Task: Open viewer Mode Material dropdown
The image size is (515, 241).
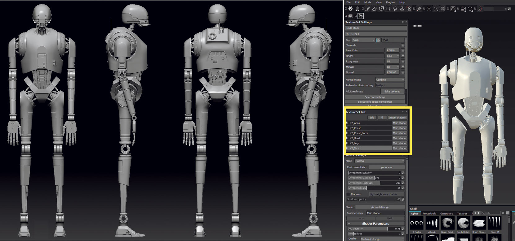Action: [x=380, y=161]
